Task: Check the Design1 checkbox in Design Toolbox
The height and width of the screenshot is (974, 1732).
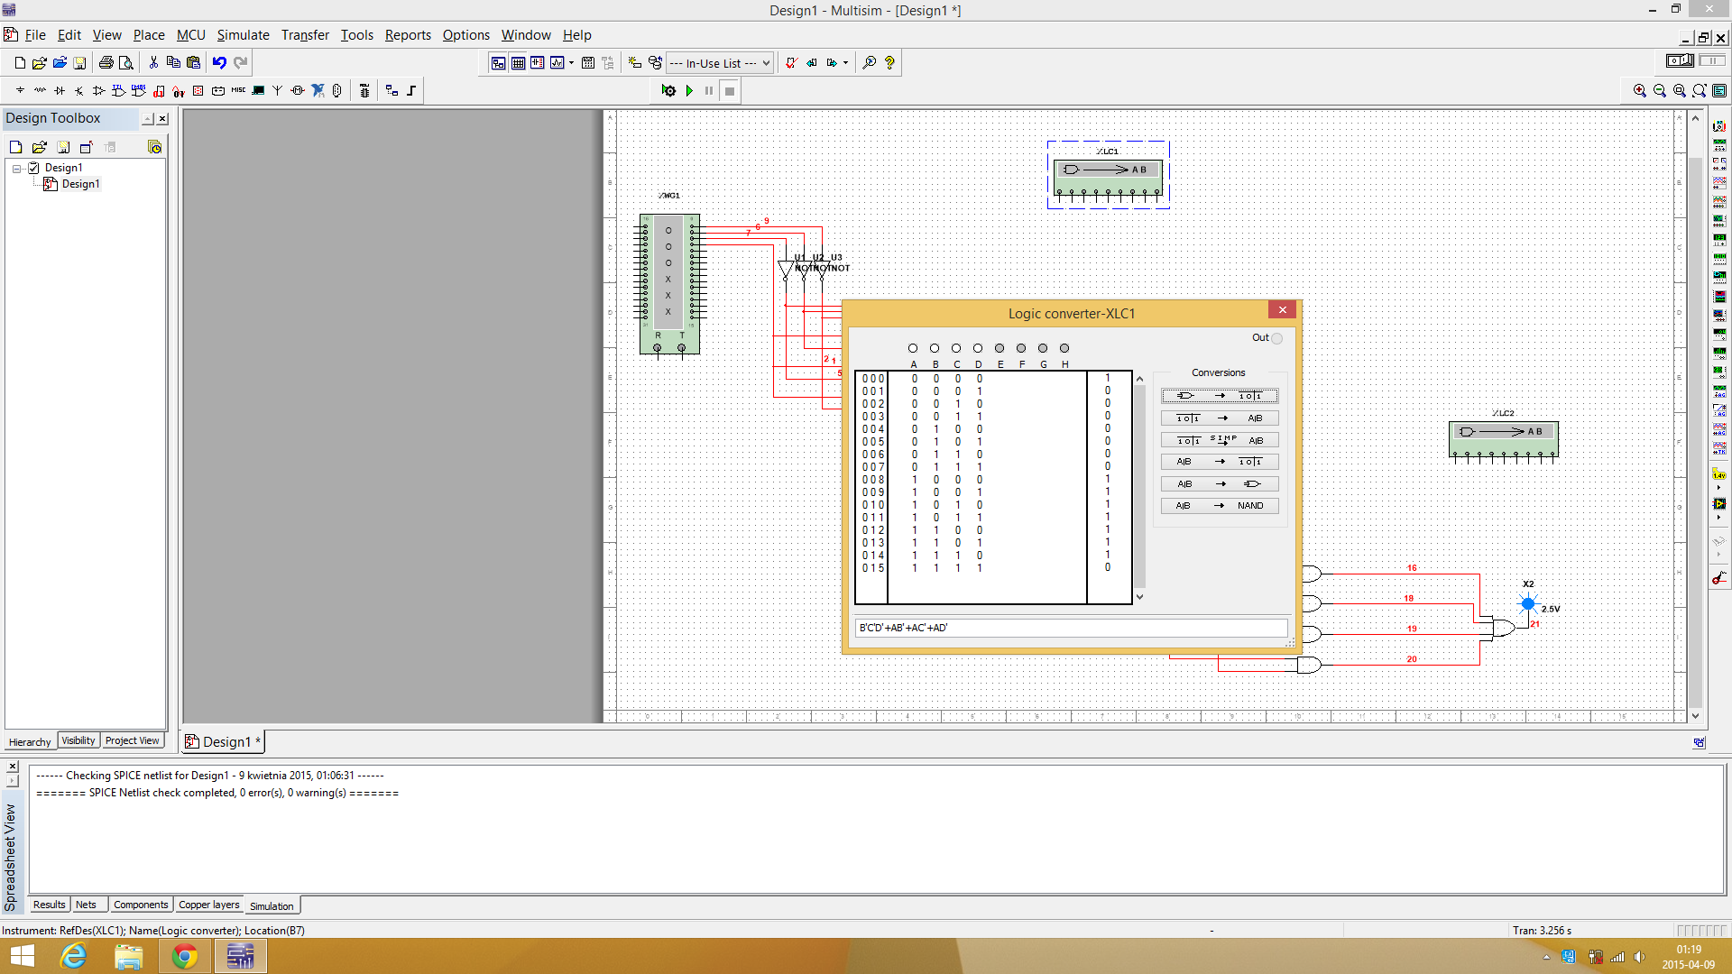Action: [x=34, y=168]
